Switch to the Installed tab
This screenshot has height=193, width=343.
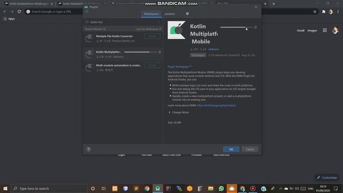169,14
